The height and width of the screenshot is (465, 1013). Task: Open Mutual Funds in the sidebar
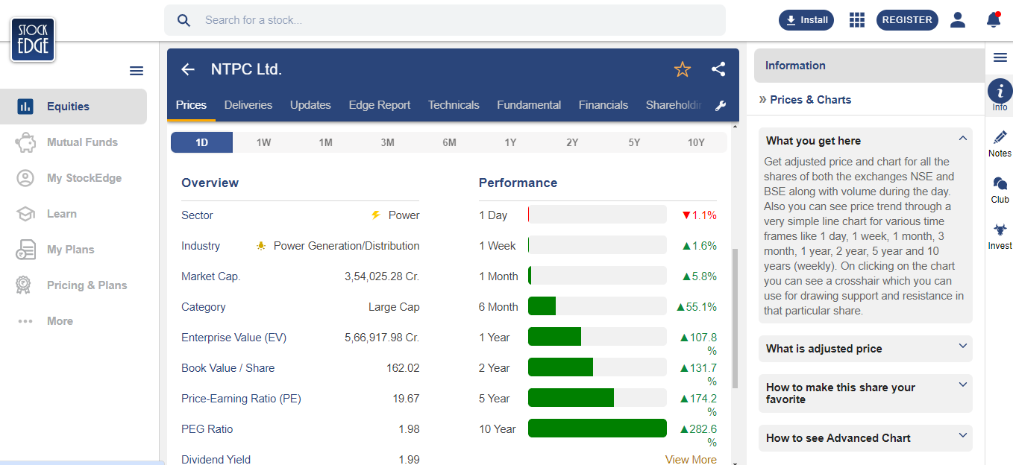[73, 142]
